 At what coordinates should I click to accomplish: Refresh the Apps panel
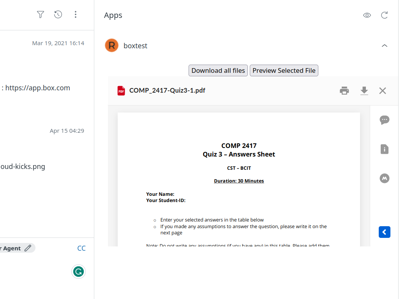[x=384, y=15]
